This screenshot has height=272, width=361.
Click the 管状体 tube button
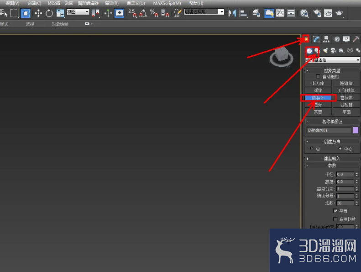pos(346,98)
